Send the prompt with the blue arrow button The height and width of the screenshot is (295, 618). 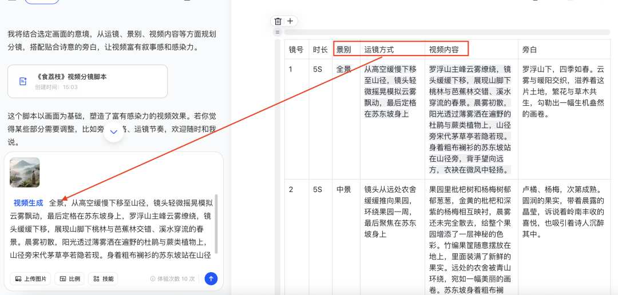coord(211,279)
